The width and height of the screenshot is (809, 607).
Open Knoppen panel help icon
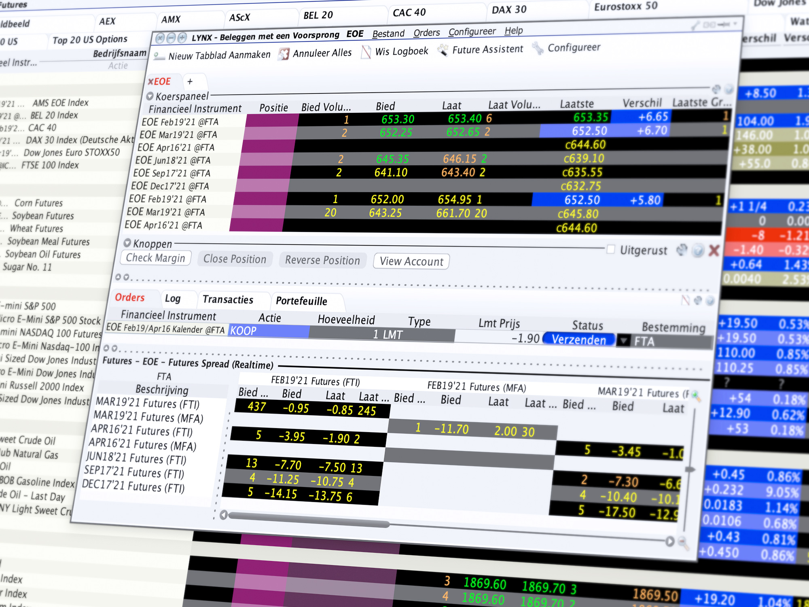(x=698, y=251)
